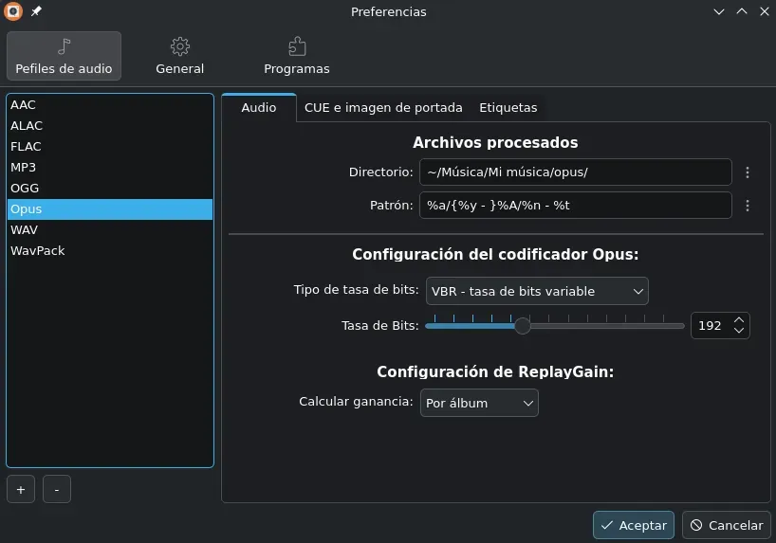Click the Patrón pattern field
The width and height of the screenshot is (776, 543).
[576, 206]
